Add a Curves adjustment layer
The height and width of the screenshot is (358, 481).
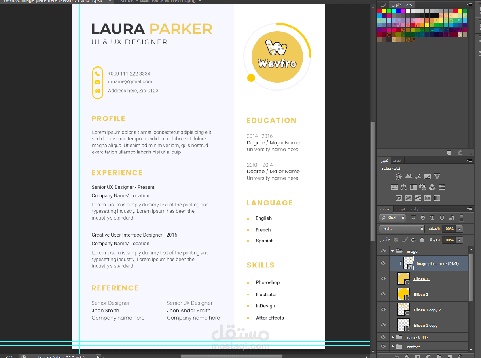pos(418,177)
